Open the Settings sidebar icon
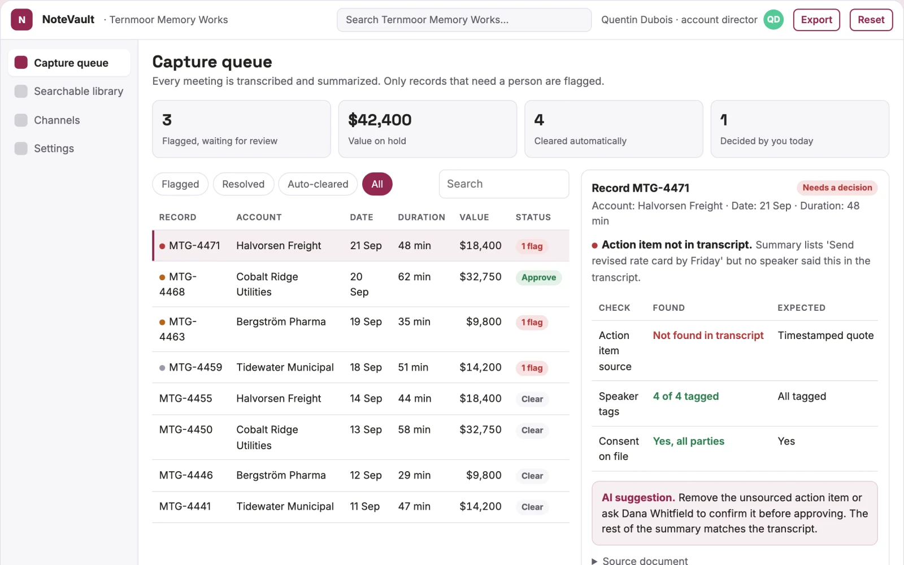This screenshot has width=904, height=565. pos(21,148)
